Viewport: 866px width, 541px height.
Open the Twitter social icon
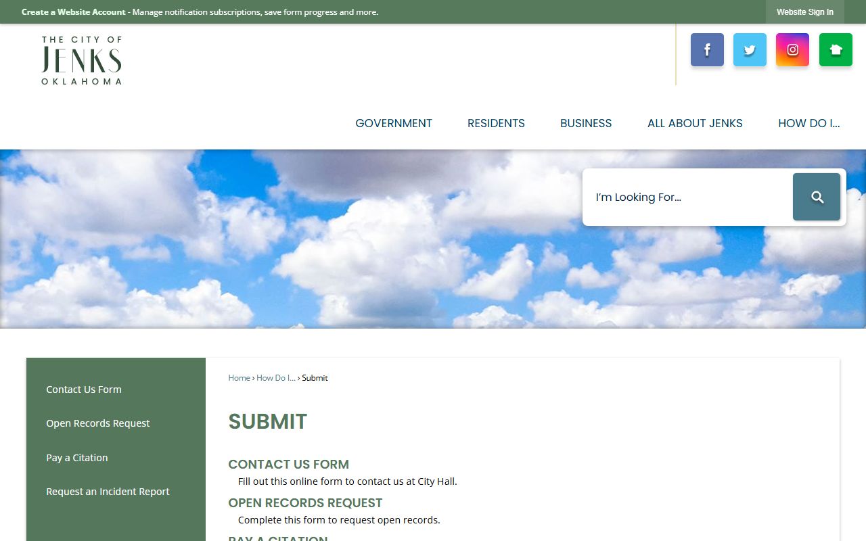pos(750,49)
